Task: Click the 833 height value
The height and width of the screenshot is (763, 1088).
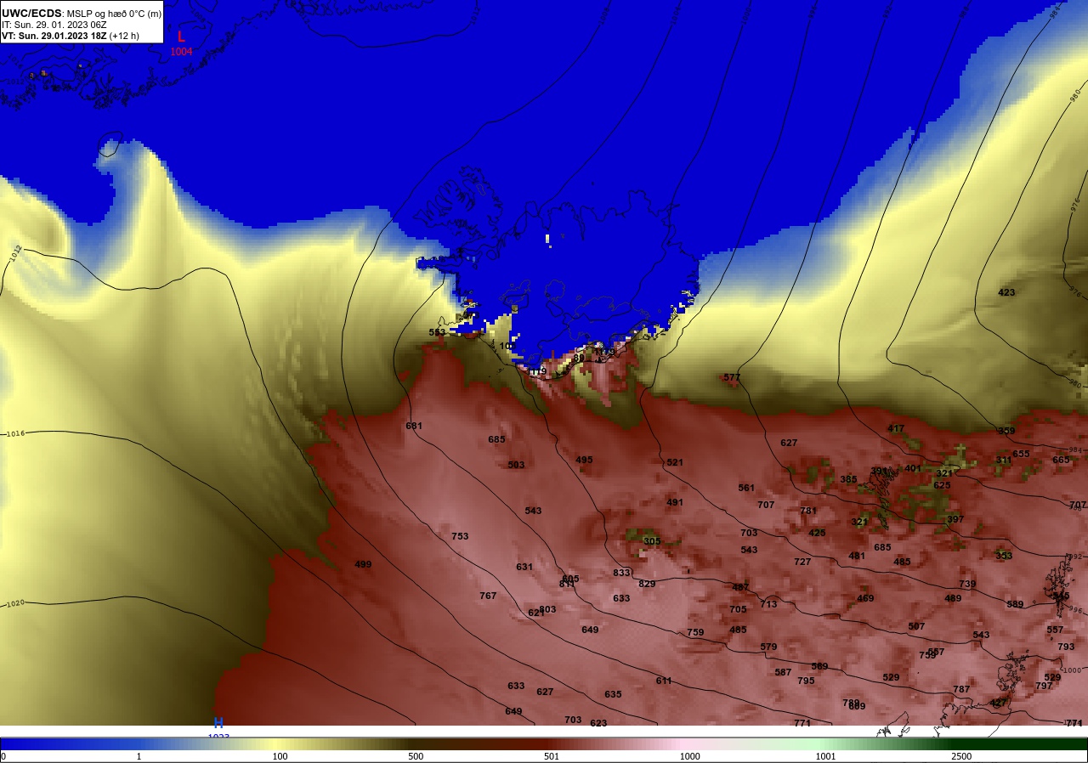Action: click(621, 573)
